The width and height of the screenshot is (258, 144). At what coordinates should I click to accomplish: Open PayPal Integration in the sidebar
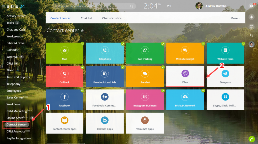coord(19,138)
